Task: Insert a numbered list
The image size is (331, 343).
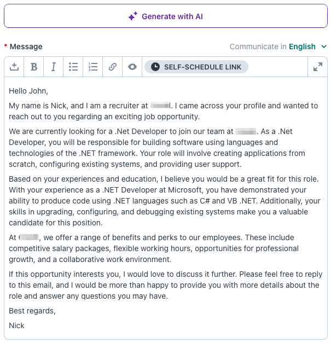Action: [93, 67]
